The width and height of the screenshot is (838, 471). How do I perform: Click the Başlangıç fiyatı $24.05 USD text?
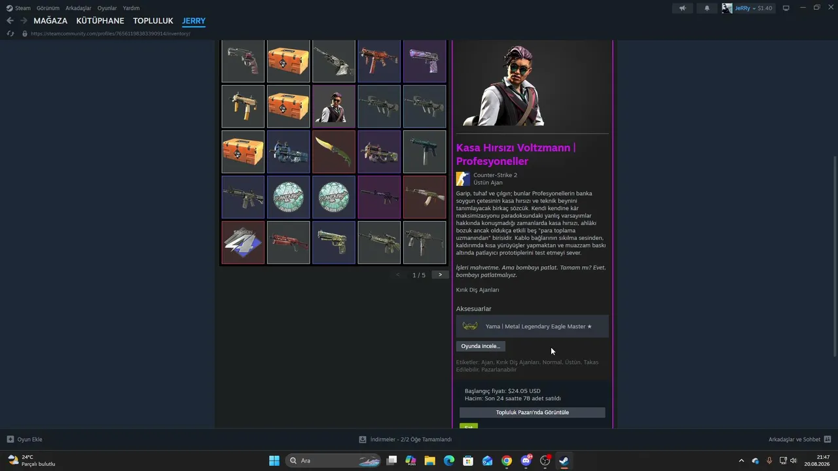[x=503, y=391]
